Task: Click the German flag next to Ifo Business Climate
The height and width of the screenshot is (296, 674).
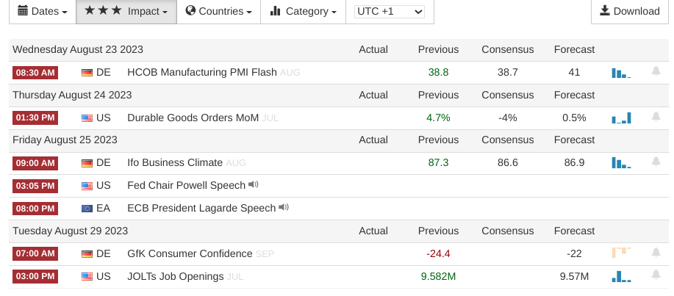Action: pos(87,163)
